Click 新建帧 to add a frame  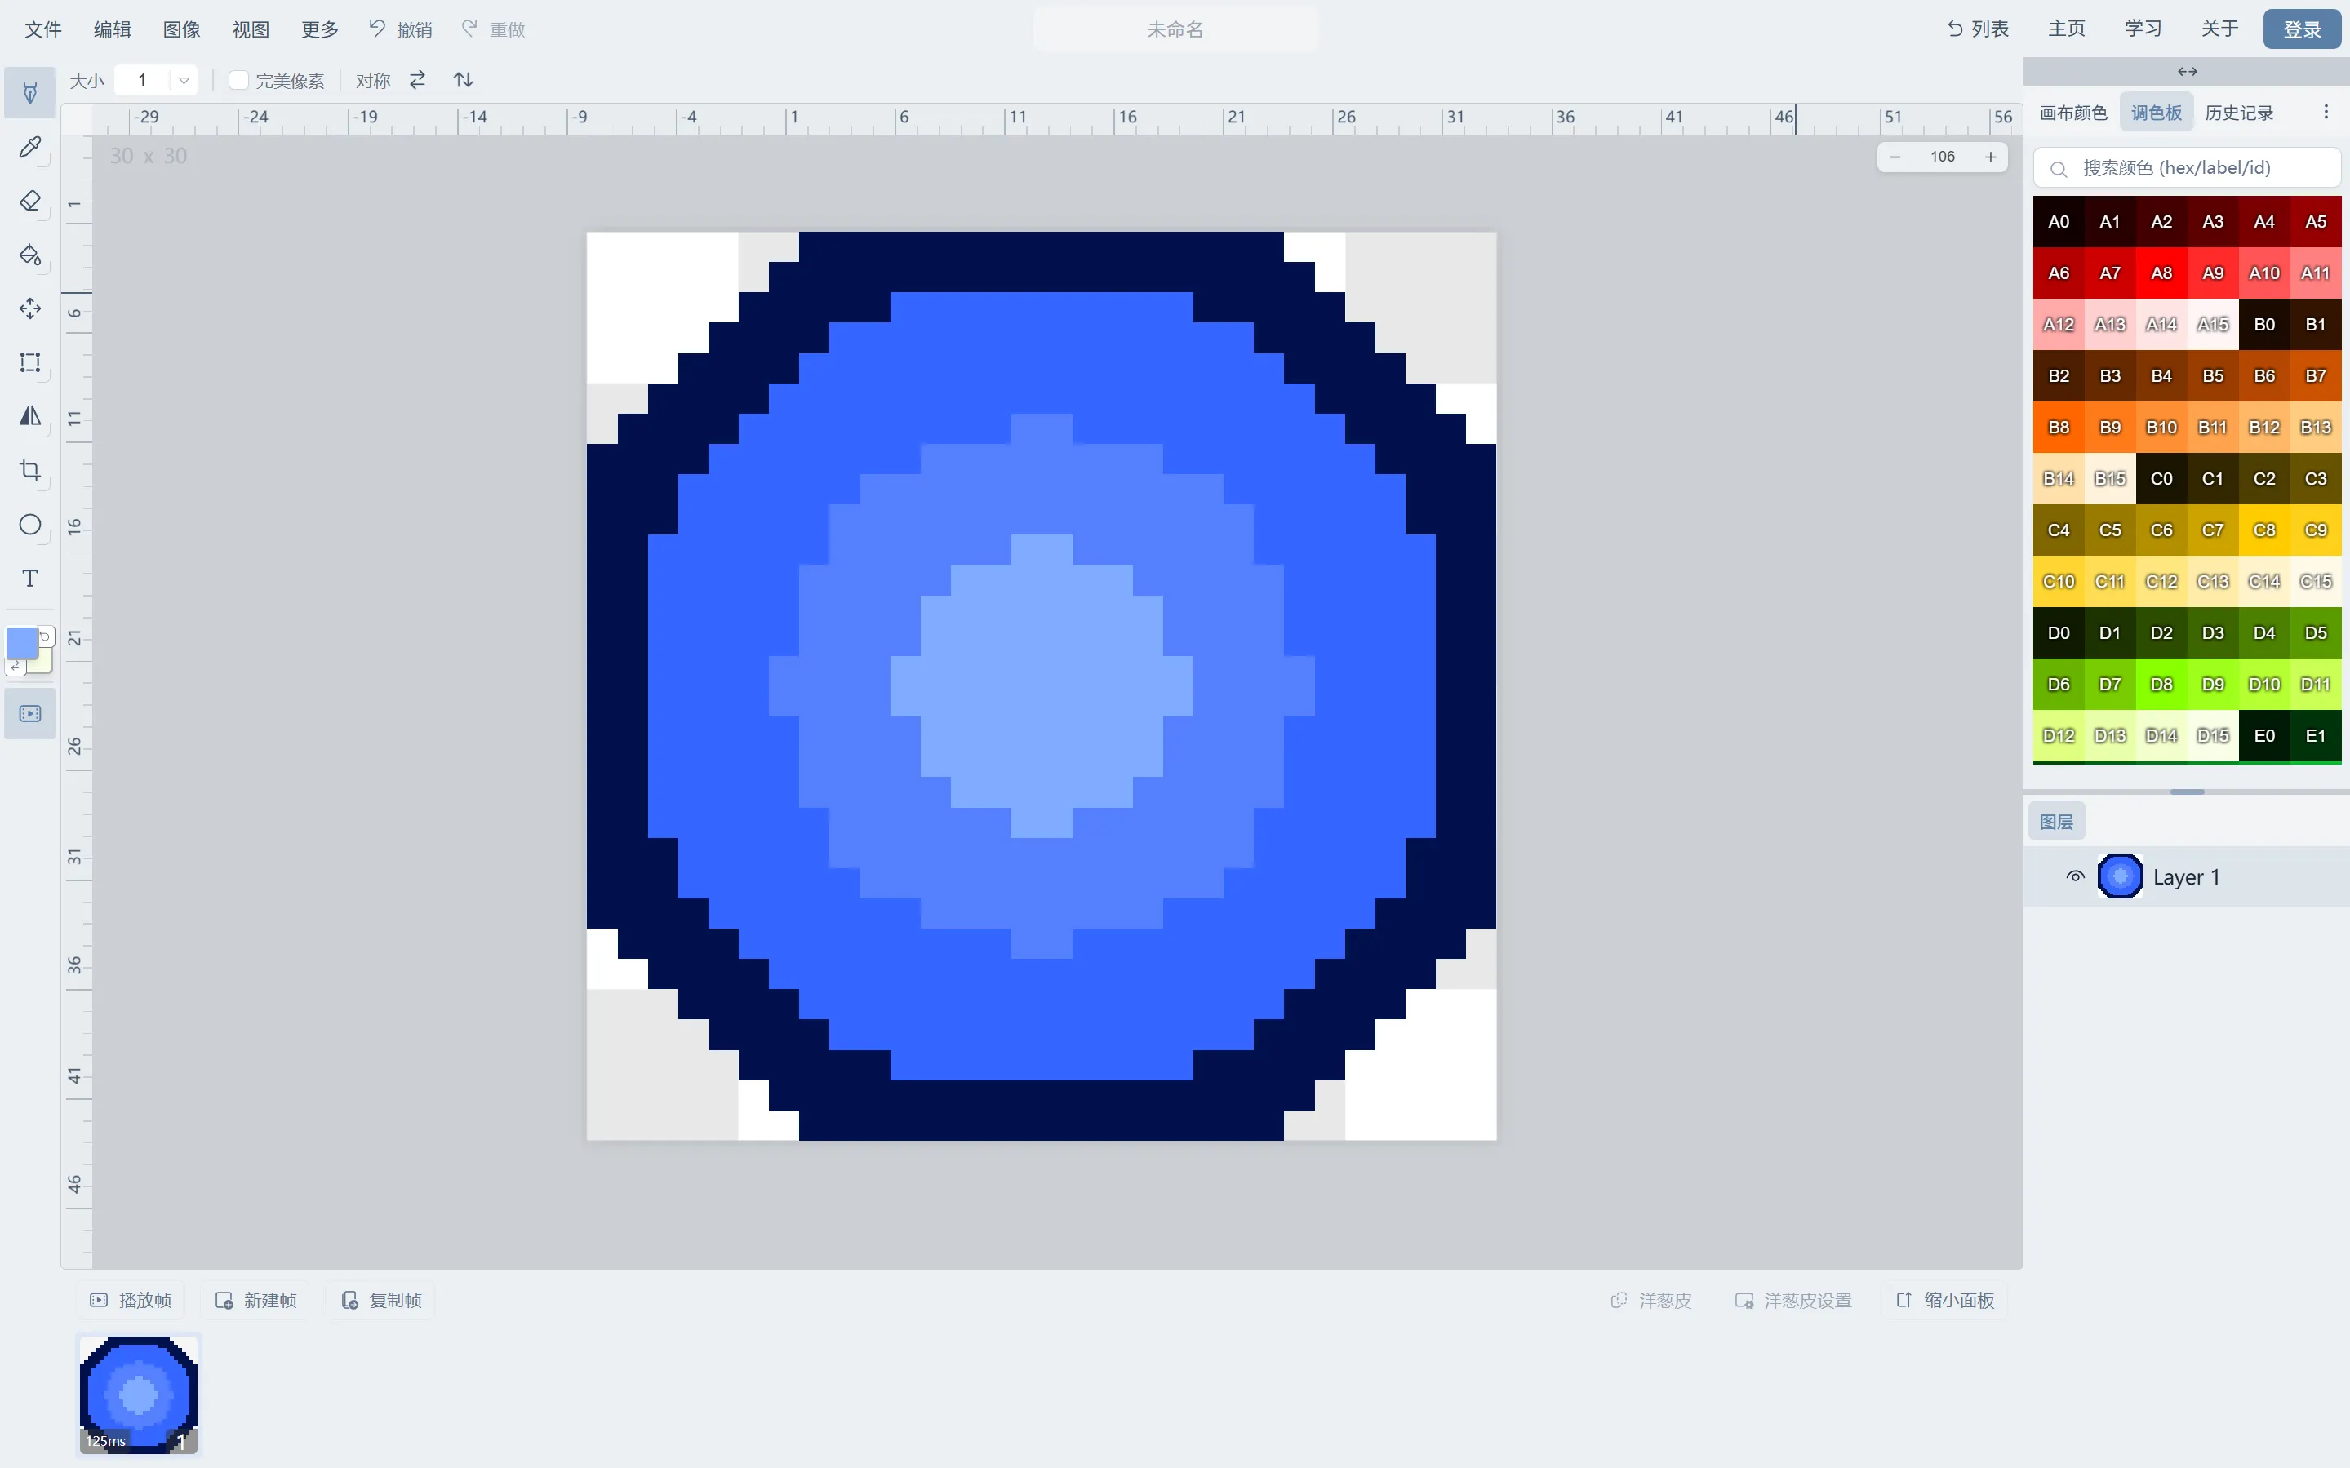(x=256, y=1300)
